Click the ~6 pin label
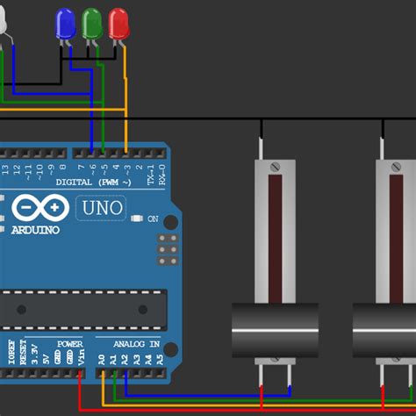 (x=92, y=169)
